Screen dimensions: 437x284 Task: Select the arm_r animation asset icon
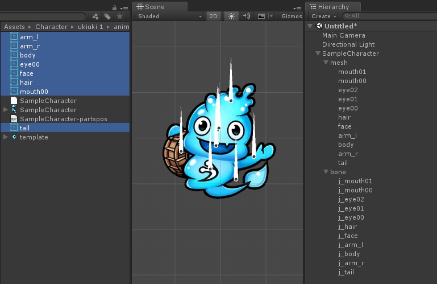[x=14, y=46]
